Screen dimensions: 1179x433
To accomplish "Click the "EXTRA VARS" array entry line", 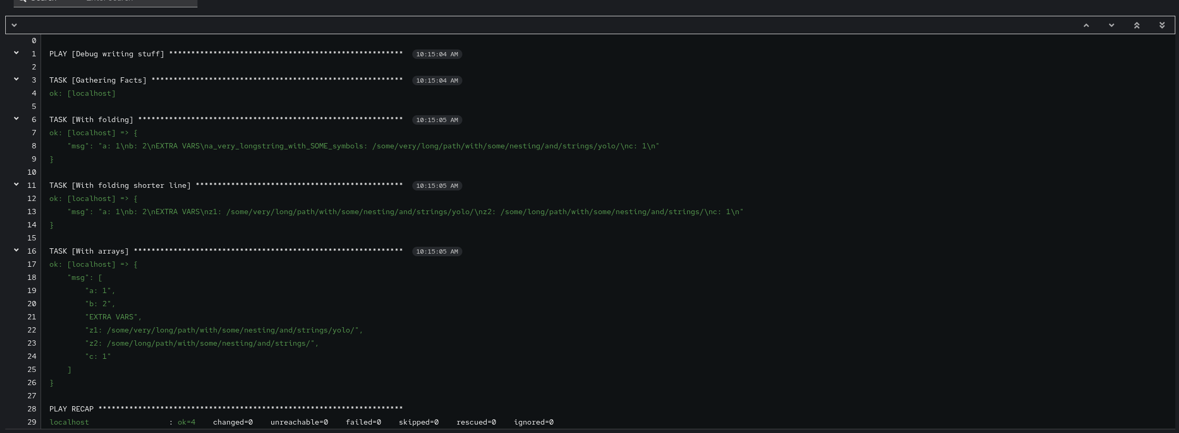I will point(113,317).
